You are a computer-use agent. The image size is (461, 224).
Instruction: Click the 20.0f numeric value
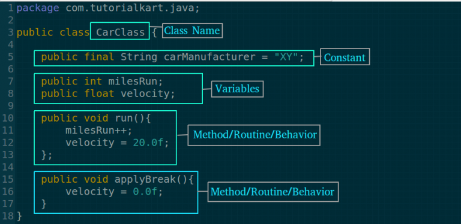(x=148, y=143)
